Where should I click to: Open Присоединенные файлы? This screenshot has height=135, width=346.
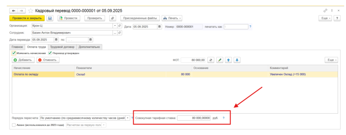pos(140,18)
